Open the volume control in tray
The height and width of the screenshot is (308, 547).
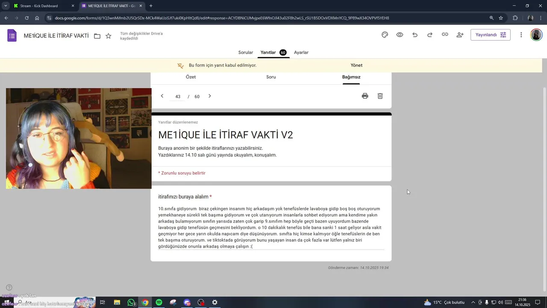(x=500, y=302)
